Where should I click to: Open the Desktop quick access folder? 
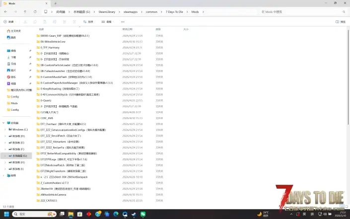tap(11, 51)
